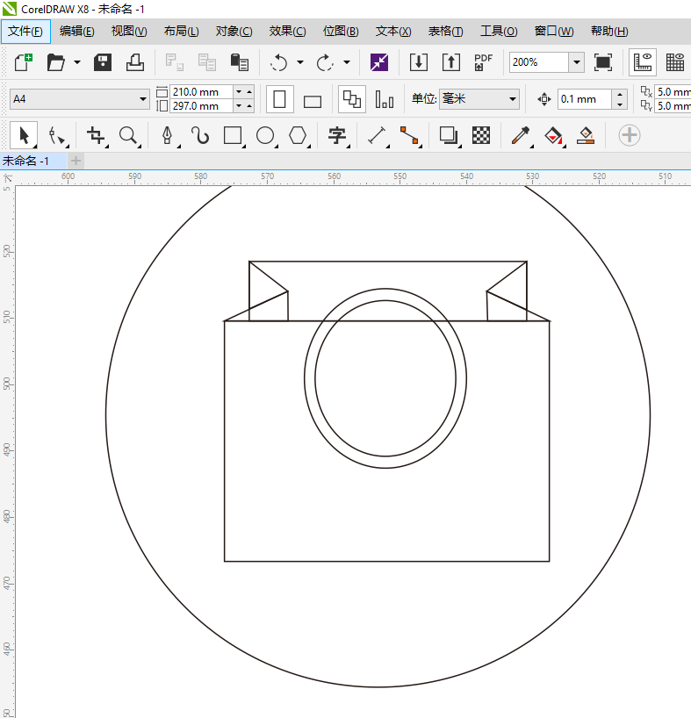Open the zoom level 200% dropdown

tap(576, 62)
